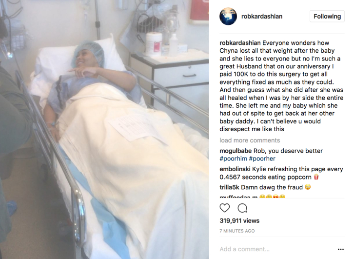This screenshot has height=259, width=354.
Task: Open the #poorher hashtag
Action: point(262,159)
